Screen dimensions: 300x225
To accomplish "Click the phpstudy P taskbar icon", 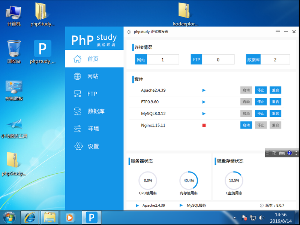I will pos(91,218).
